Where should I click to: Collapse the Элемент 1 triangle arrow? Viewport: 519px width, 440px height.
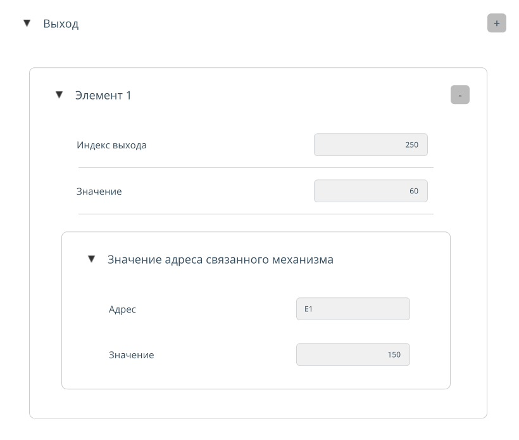pos(59,95)
